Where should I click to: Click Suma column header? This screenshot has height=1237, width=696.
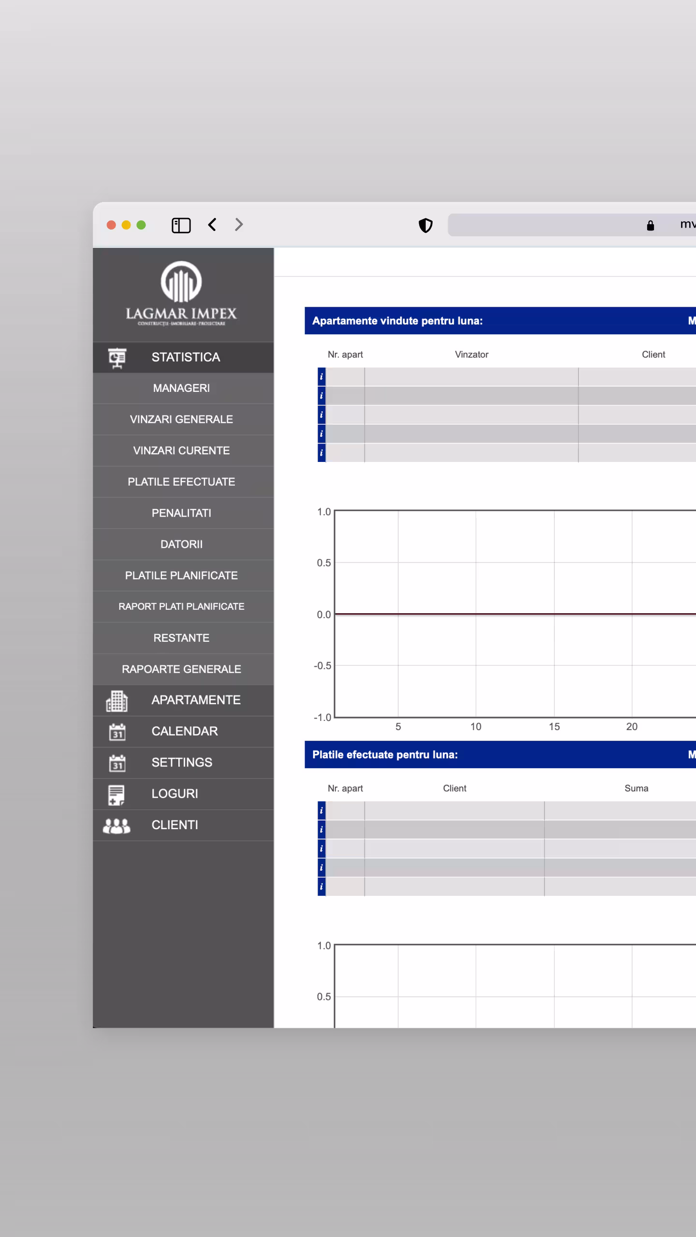[x=637, y=789]
